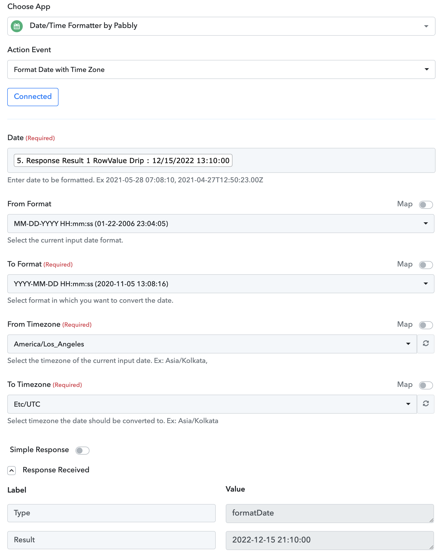Open Etc/UTC timezone dropdown
Screen dimensions: 436x560
[212, 404]
